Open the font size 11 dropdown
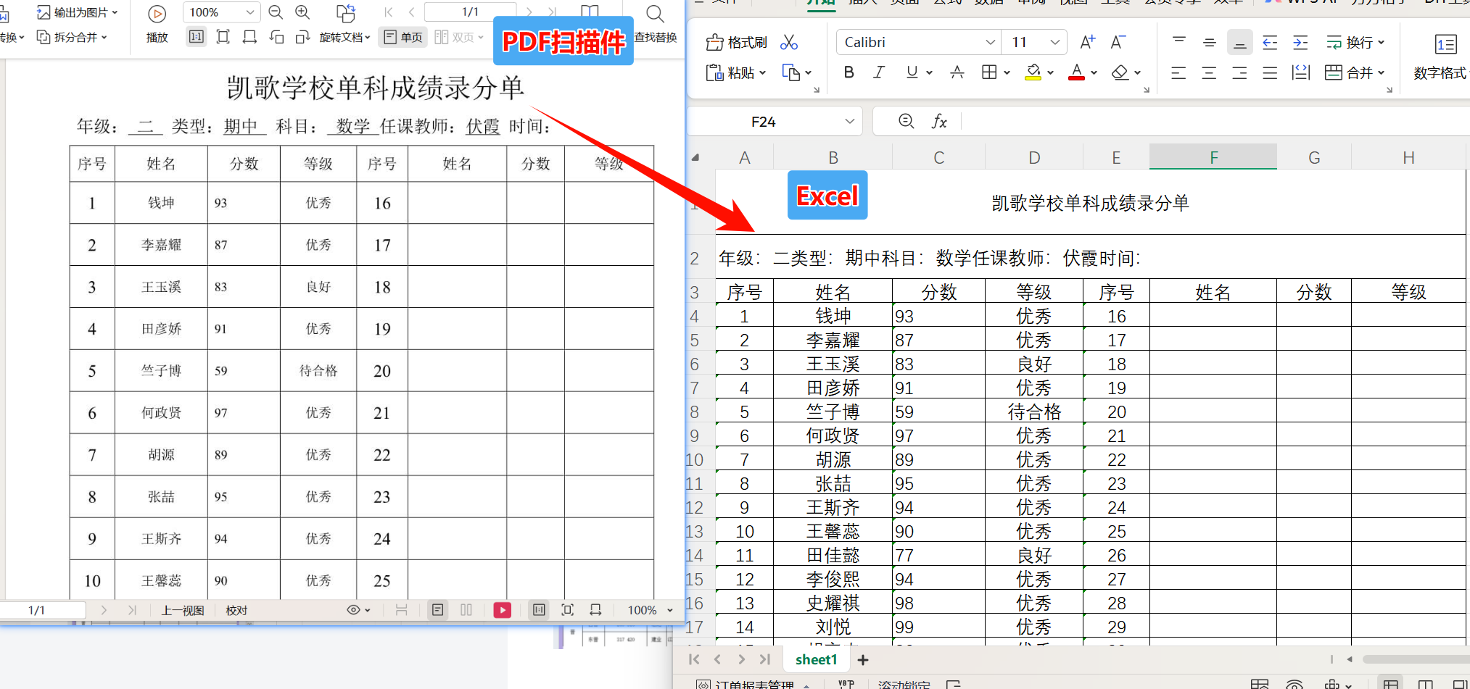This screenshot has width=1470, height=689. click(x=1055, y=41)
